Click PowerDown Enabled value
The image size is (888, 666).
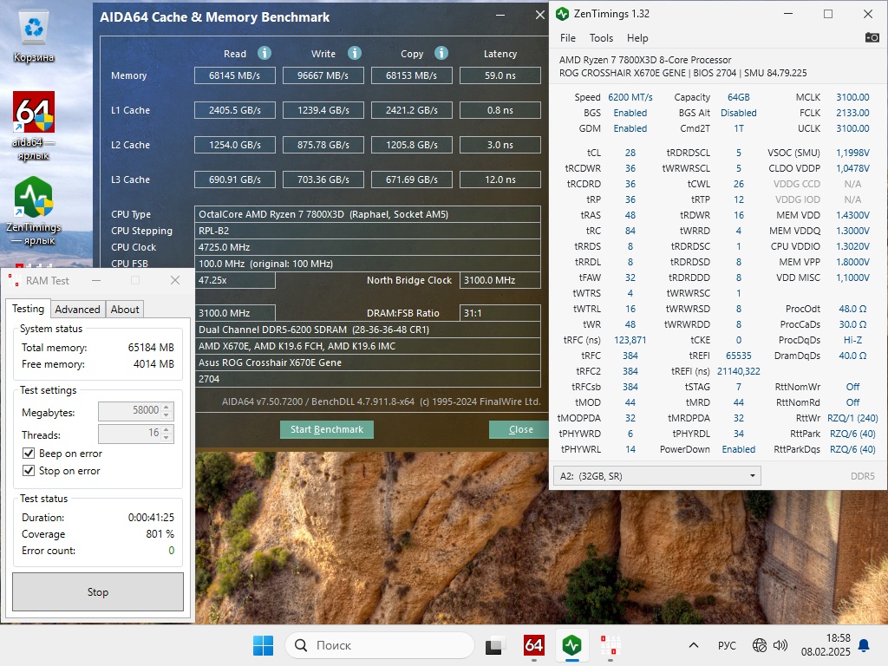click(739, 449)
